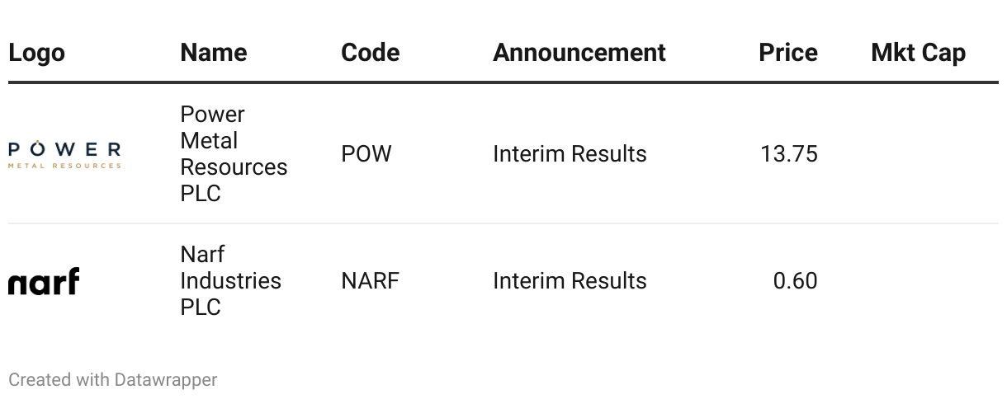
Task: Click the NARF ticker code
Action: 370,281
